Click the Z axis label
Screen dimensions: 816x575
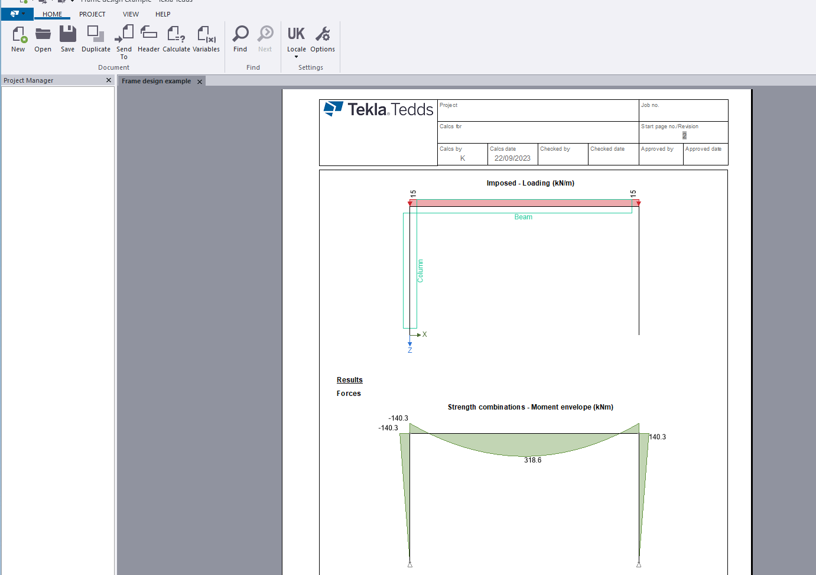coord(410,350)
